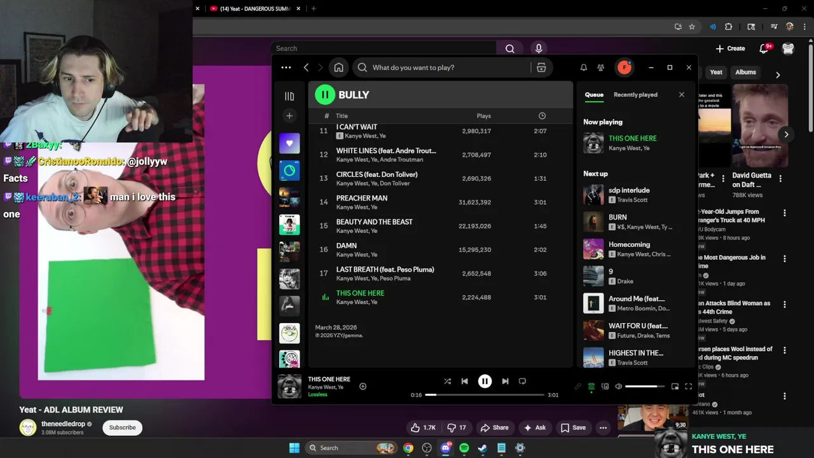
Task: Show next YouTube filter chips arrow
Action: click(x=778, y=75)
